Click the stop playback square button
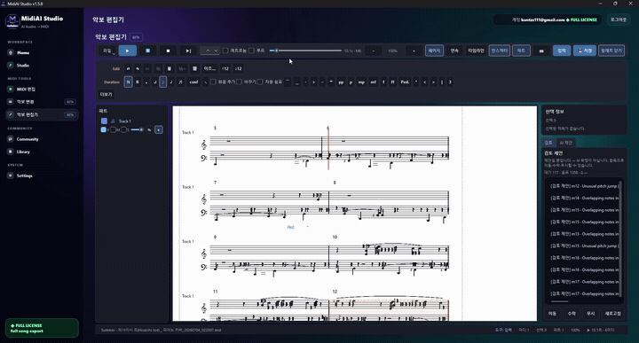The width and height of the screenshot is (639, 343). (168, 51)
